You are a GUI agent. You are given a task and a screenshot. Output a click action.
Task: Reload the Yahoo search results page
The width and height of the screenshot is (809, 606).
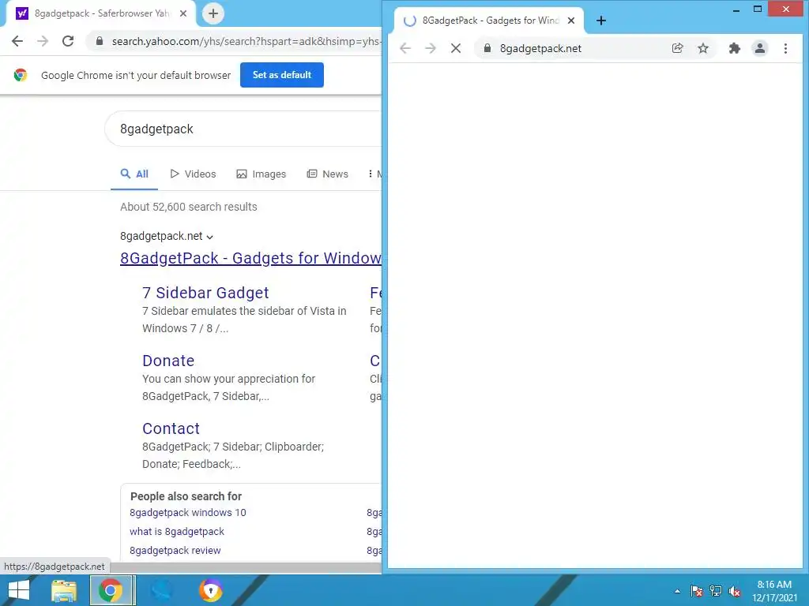(x=68, y=41)
